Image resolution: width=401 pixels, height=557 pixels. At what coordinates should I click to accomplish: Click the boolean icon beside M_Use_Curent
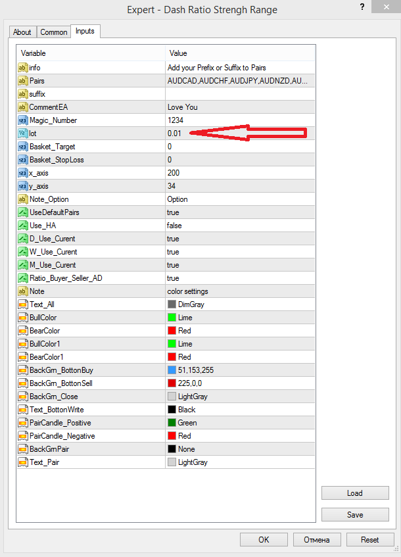(22, 265)
